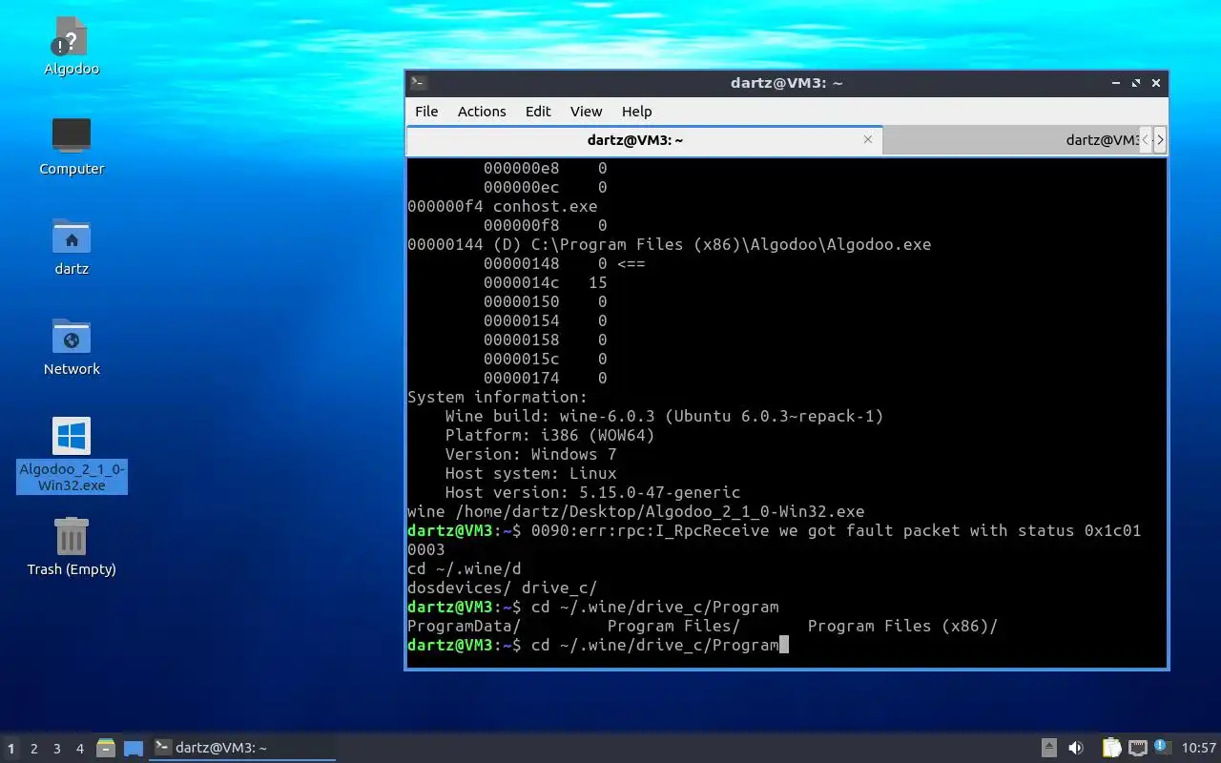Open the Algodoo desktop shortcut

(x=72, y=46)
